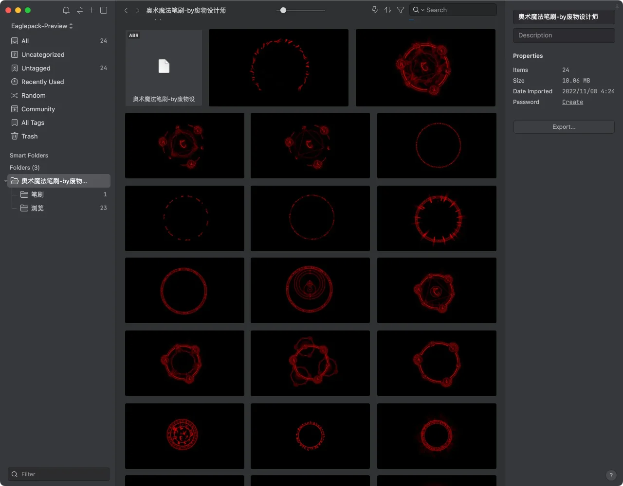This screenshot has width=623, height=486.
Task: Click the switch library arrows icon
Action: (80, 10)
